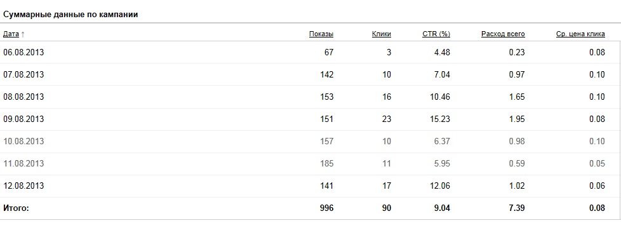Select the 08.08.2013 date row

pos(310,97)
